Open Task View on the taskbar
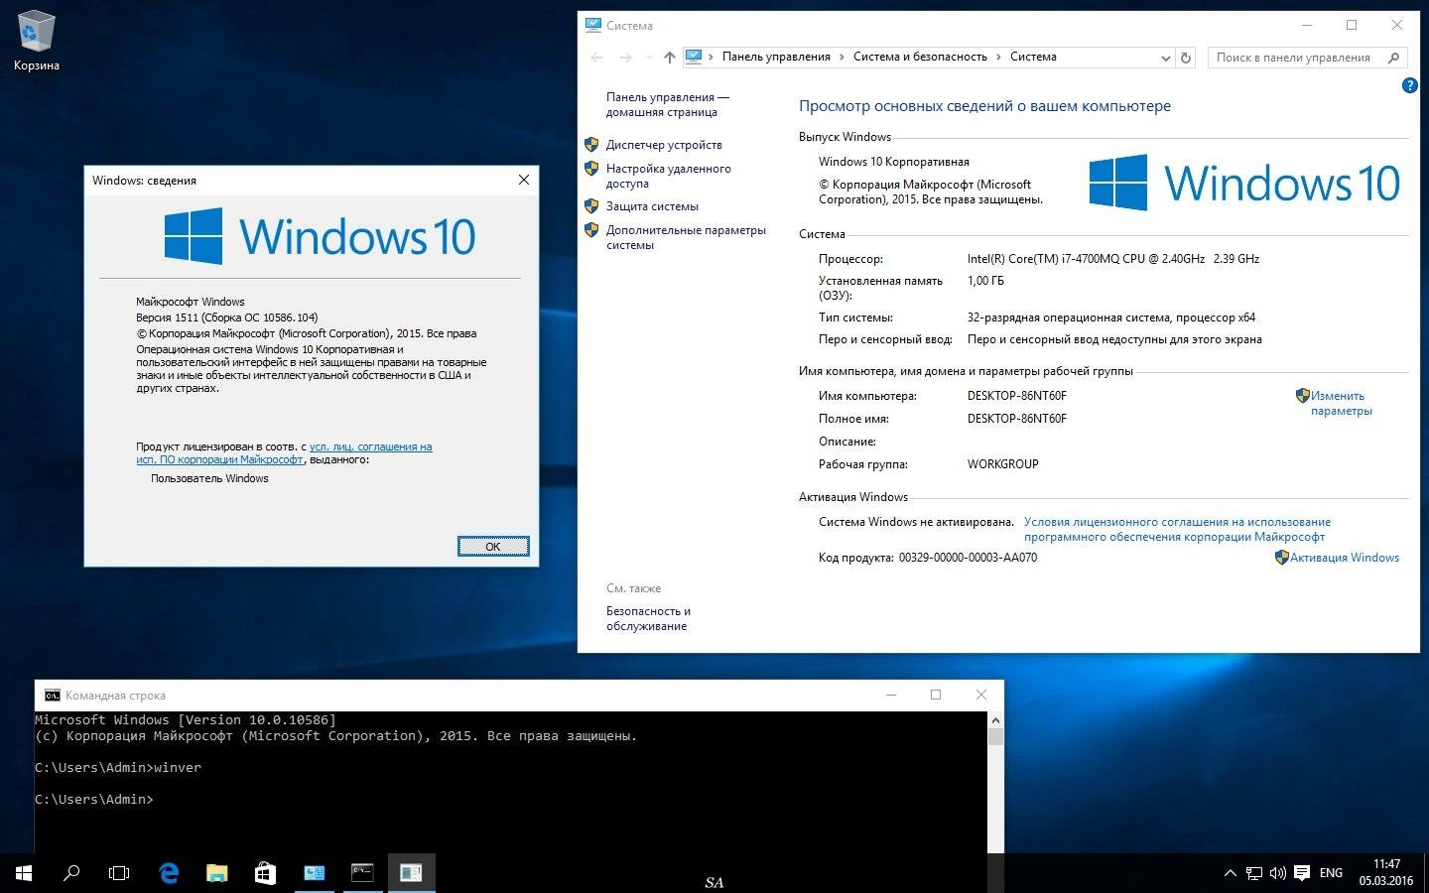The image size is (1429, 893). click(119, 873)
